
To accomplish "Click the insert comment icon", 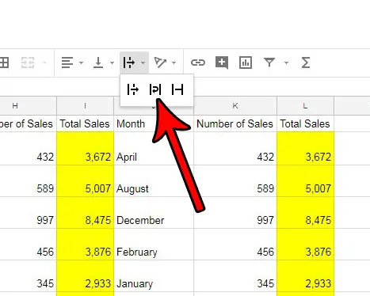I will (x=222, y=63).
